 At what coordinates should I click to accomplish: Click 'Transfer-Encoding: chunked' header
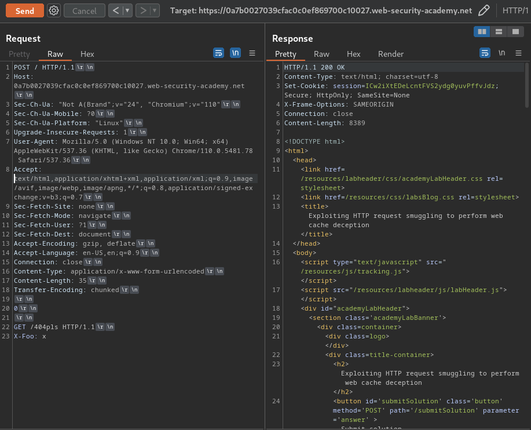[67, 290]
